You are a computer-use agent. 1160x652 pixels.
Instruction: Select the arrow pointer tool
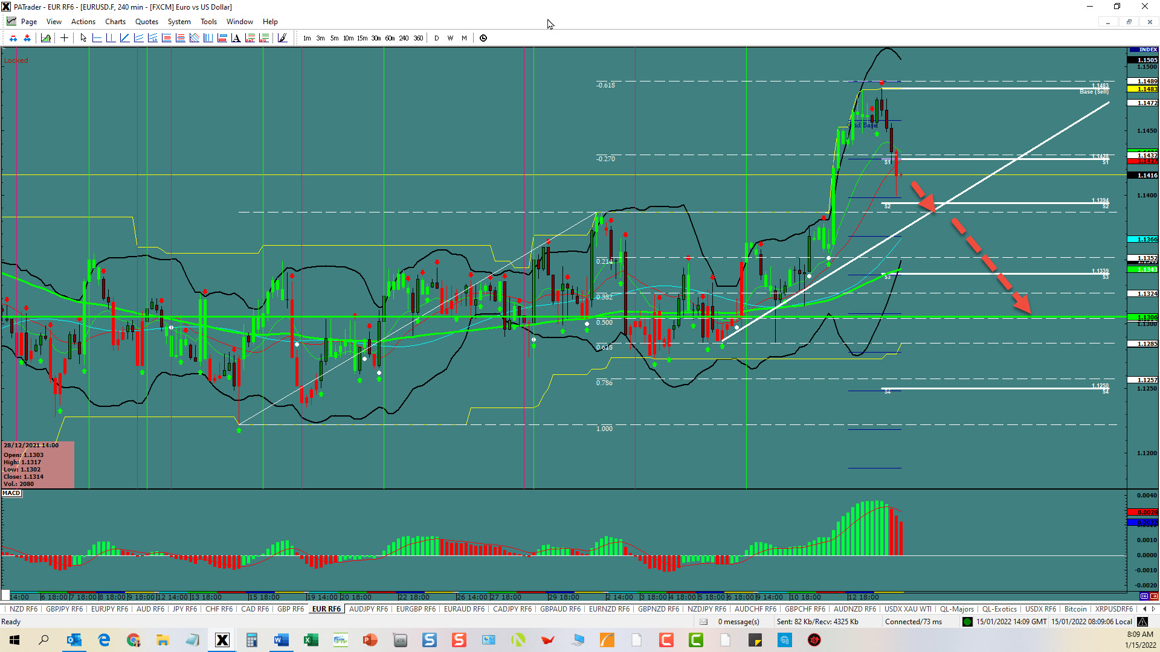coord(83,38)
